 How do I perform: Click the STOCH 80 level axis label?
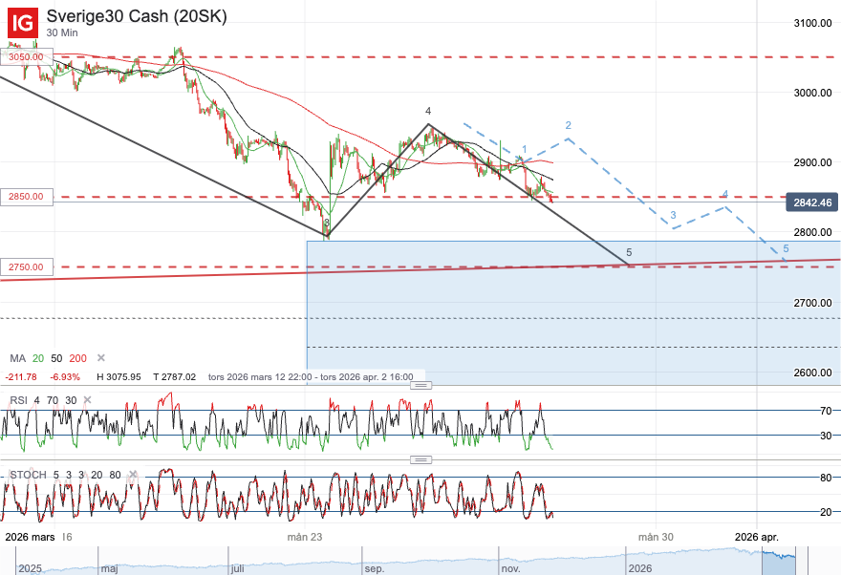pos(826,478)
